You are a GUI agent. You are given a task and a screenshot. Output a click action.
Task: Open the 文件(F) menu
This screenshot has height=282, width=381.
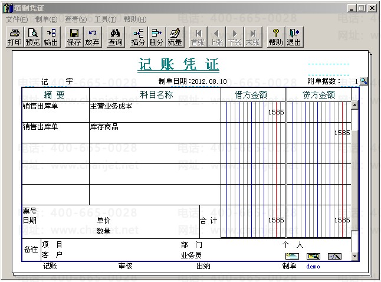(17, 19)
